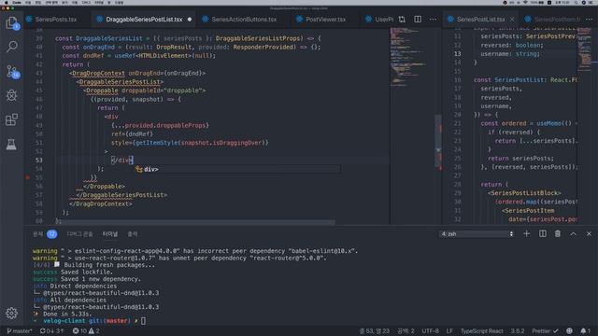Viewport: 598px width, 336px height.
Task: Open the Manage gear in activity bar
Action: (x=11, y=314)
